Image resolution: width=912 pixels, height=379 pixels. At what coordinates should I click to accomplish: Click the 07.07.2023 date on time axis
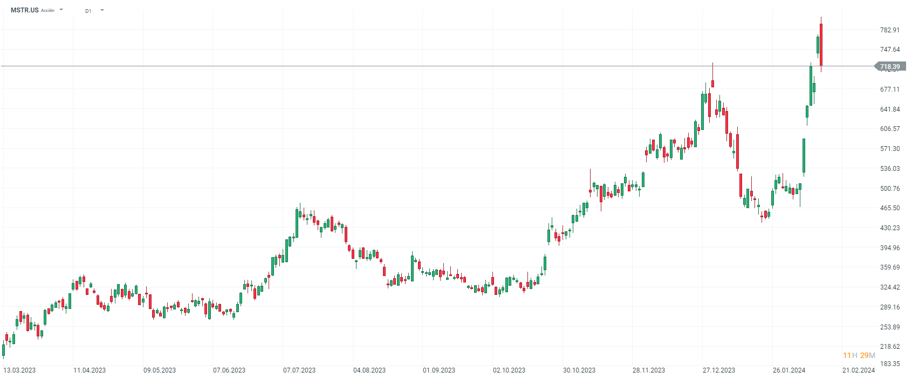click(x=299, y=370)
